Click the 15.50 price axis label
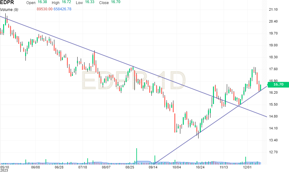 (x=273, y=104)
